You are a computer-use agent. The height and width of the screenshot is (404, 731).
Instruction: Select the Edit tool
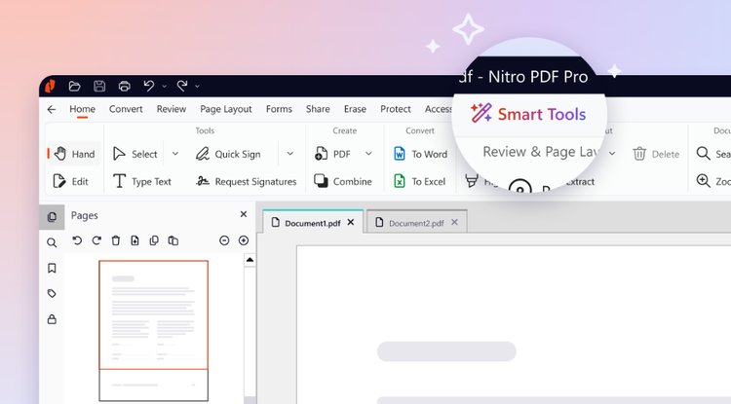pos(71,181)
